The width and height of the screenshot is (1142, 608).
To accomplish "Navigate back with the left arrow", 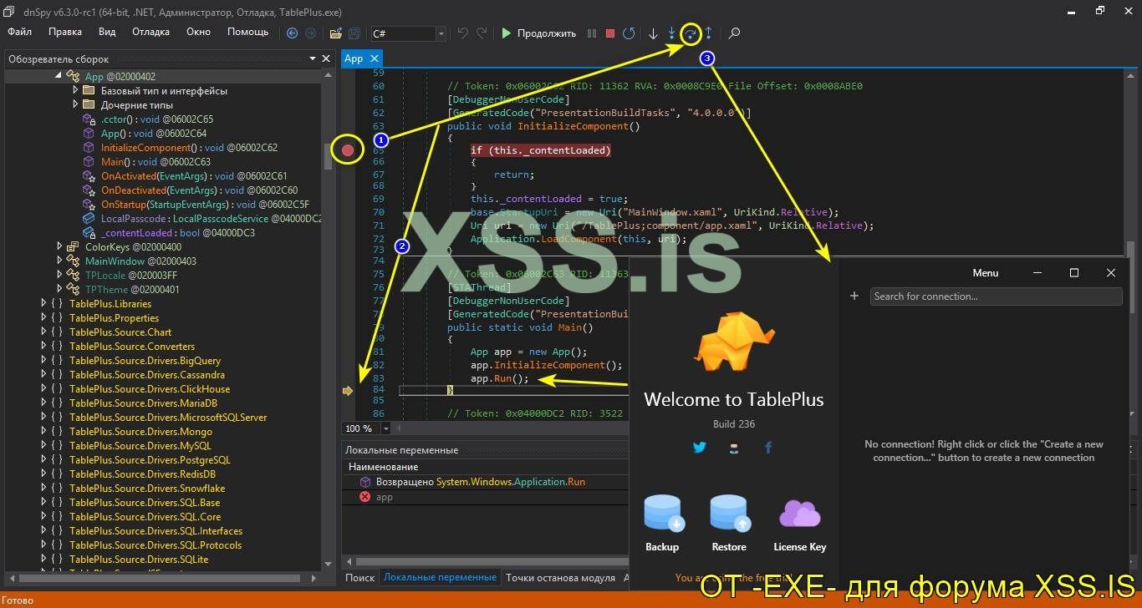I will (292, 33).
